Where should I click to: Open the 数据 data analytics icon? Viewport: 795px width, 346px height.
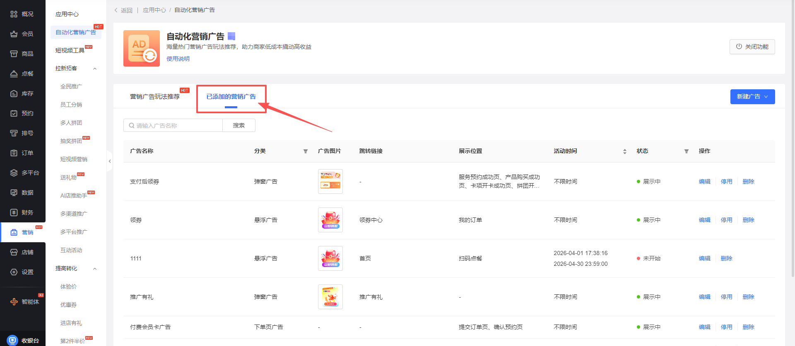coord(14,193)
